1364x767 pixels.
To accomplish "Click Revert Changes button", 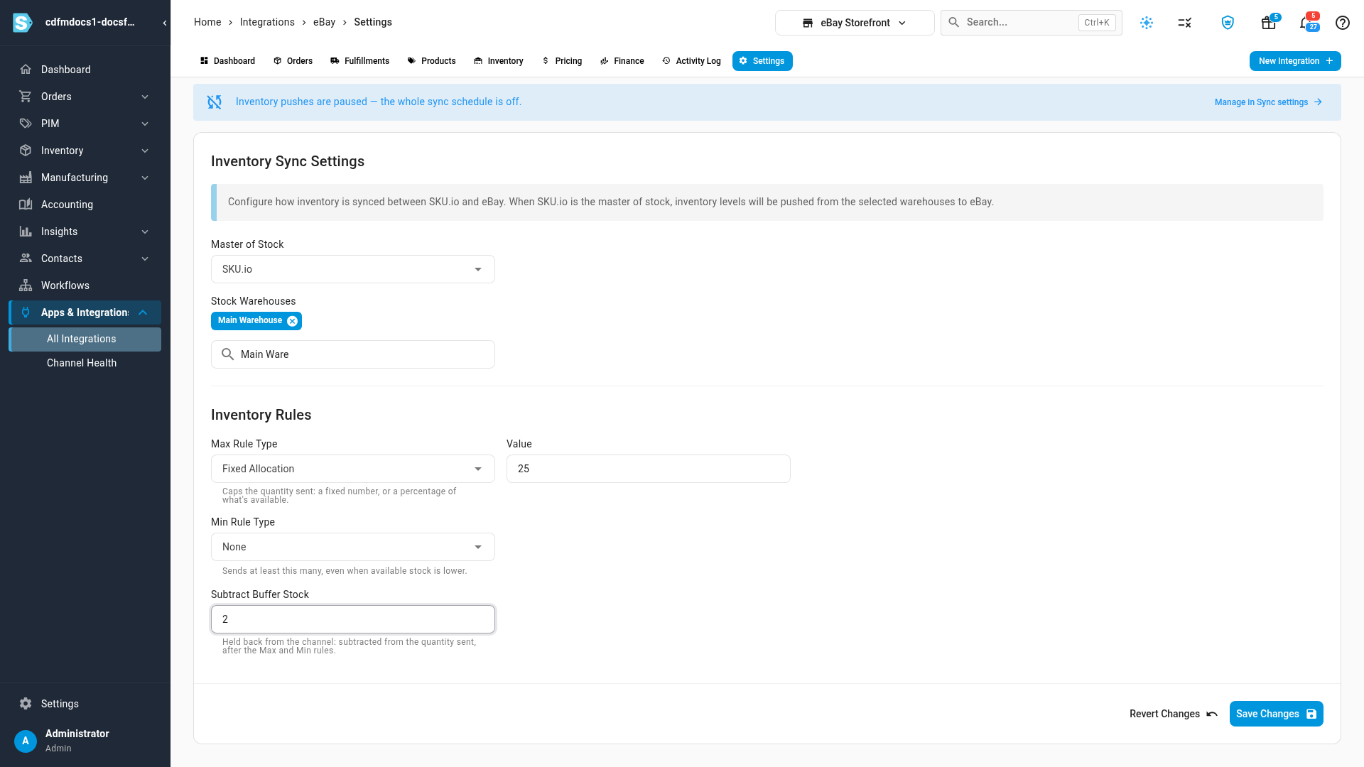I will [x=1174, y=714].
